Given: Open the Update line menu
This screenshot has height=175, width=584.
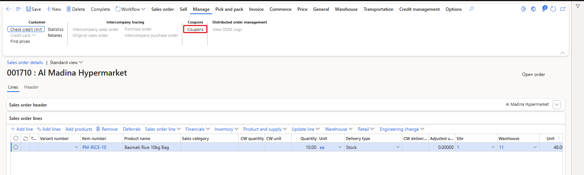Looking at the screenshot, I should (x=305, y=129).
